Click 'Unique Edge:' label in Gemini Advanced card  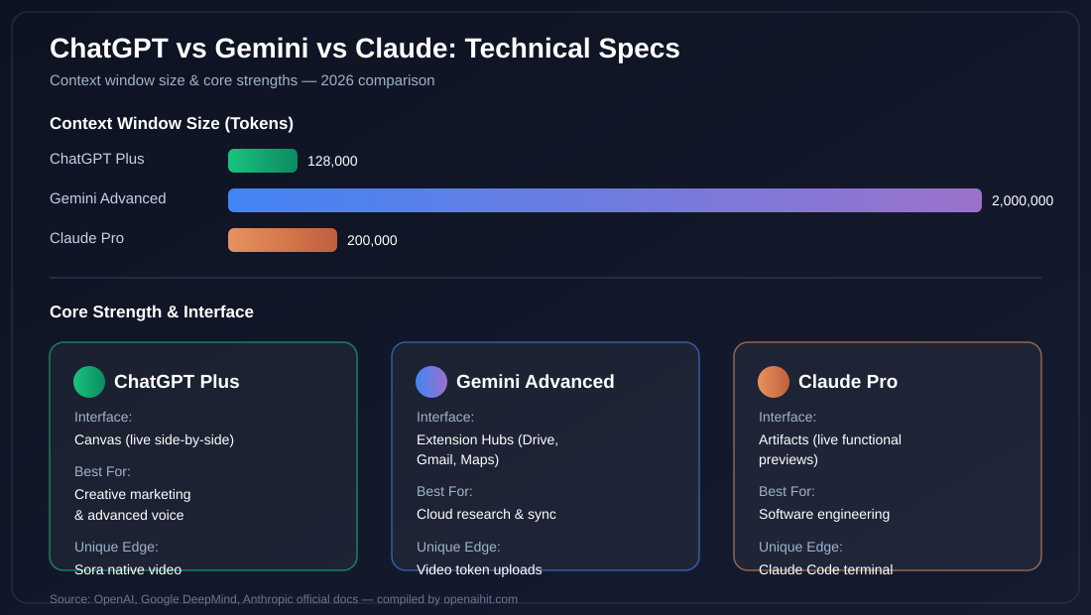[458, 548]
